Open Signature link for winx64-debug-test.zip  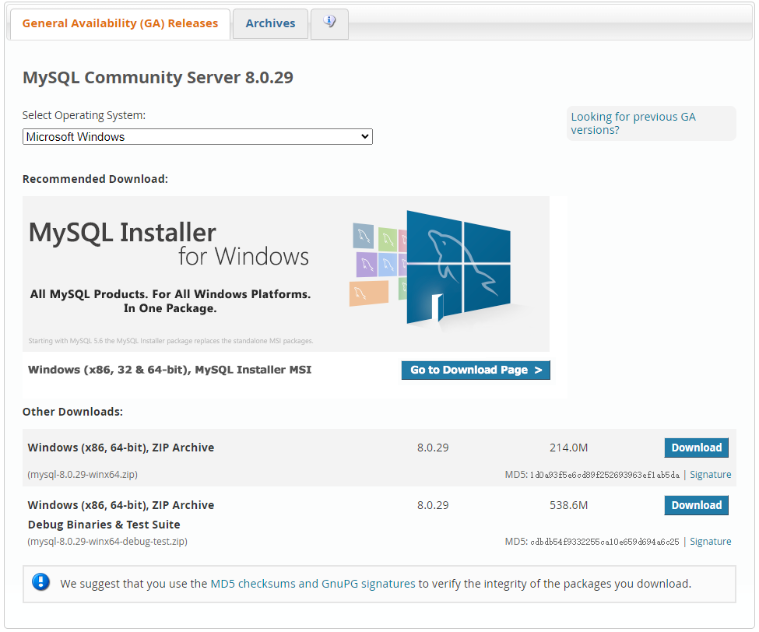[710, 542]
